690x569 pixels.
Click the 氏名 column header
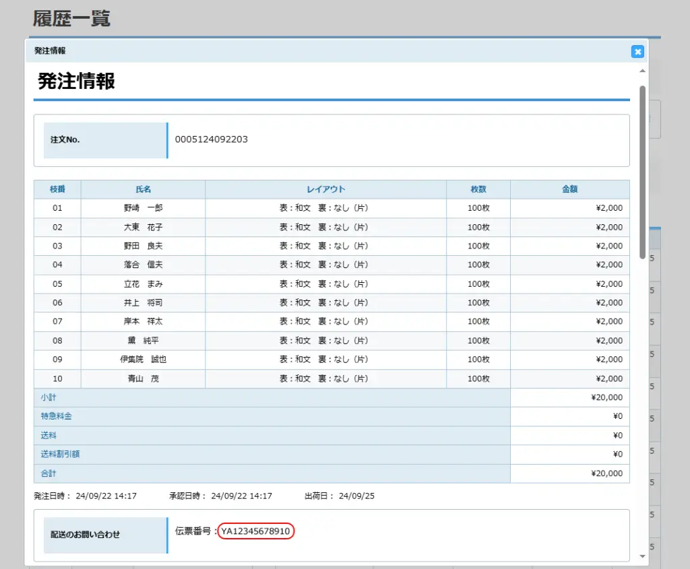[x=143, y=189]
